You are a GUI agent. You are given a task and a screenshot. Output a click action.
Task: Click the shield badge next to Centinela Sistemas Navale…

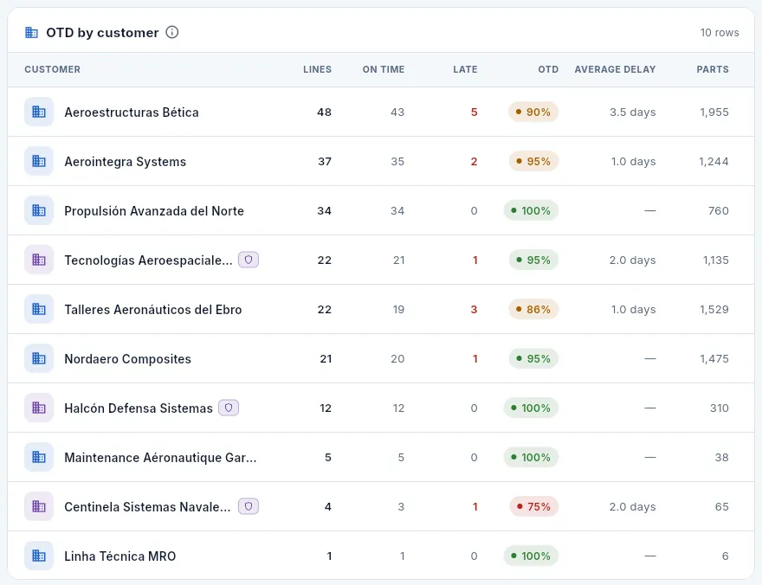pyautogui.click(x=249, y=506)
